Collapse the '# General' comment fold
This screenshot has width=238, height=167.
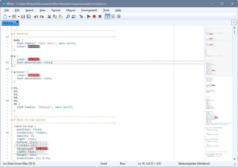12,34
